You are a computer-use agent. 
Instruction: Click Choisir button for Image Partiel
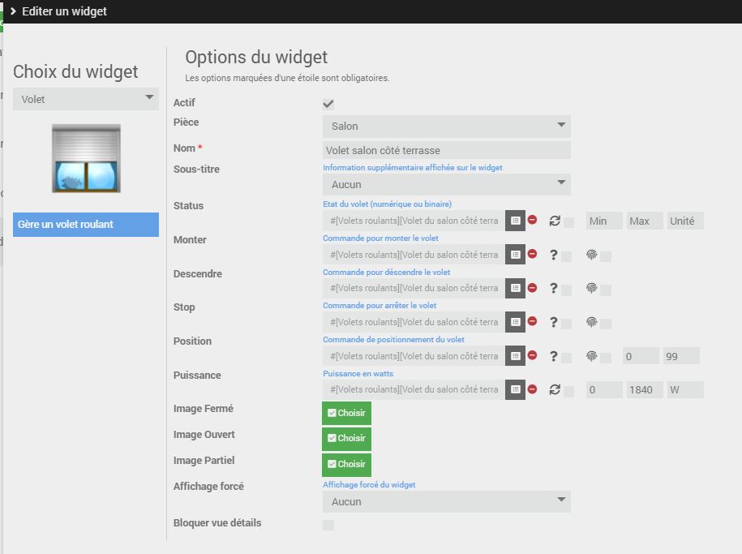[x=346, y=465]
